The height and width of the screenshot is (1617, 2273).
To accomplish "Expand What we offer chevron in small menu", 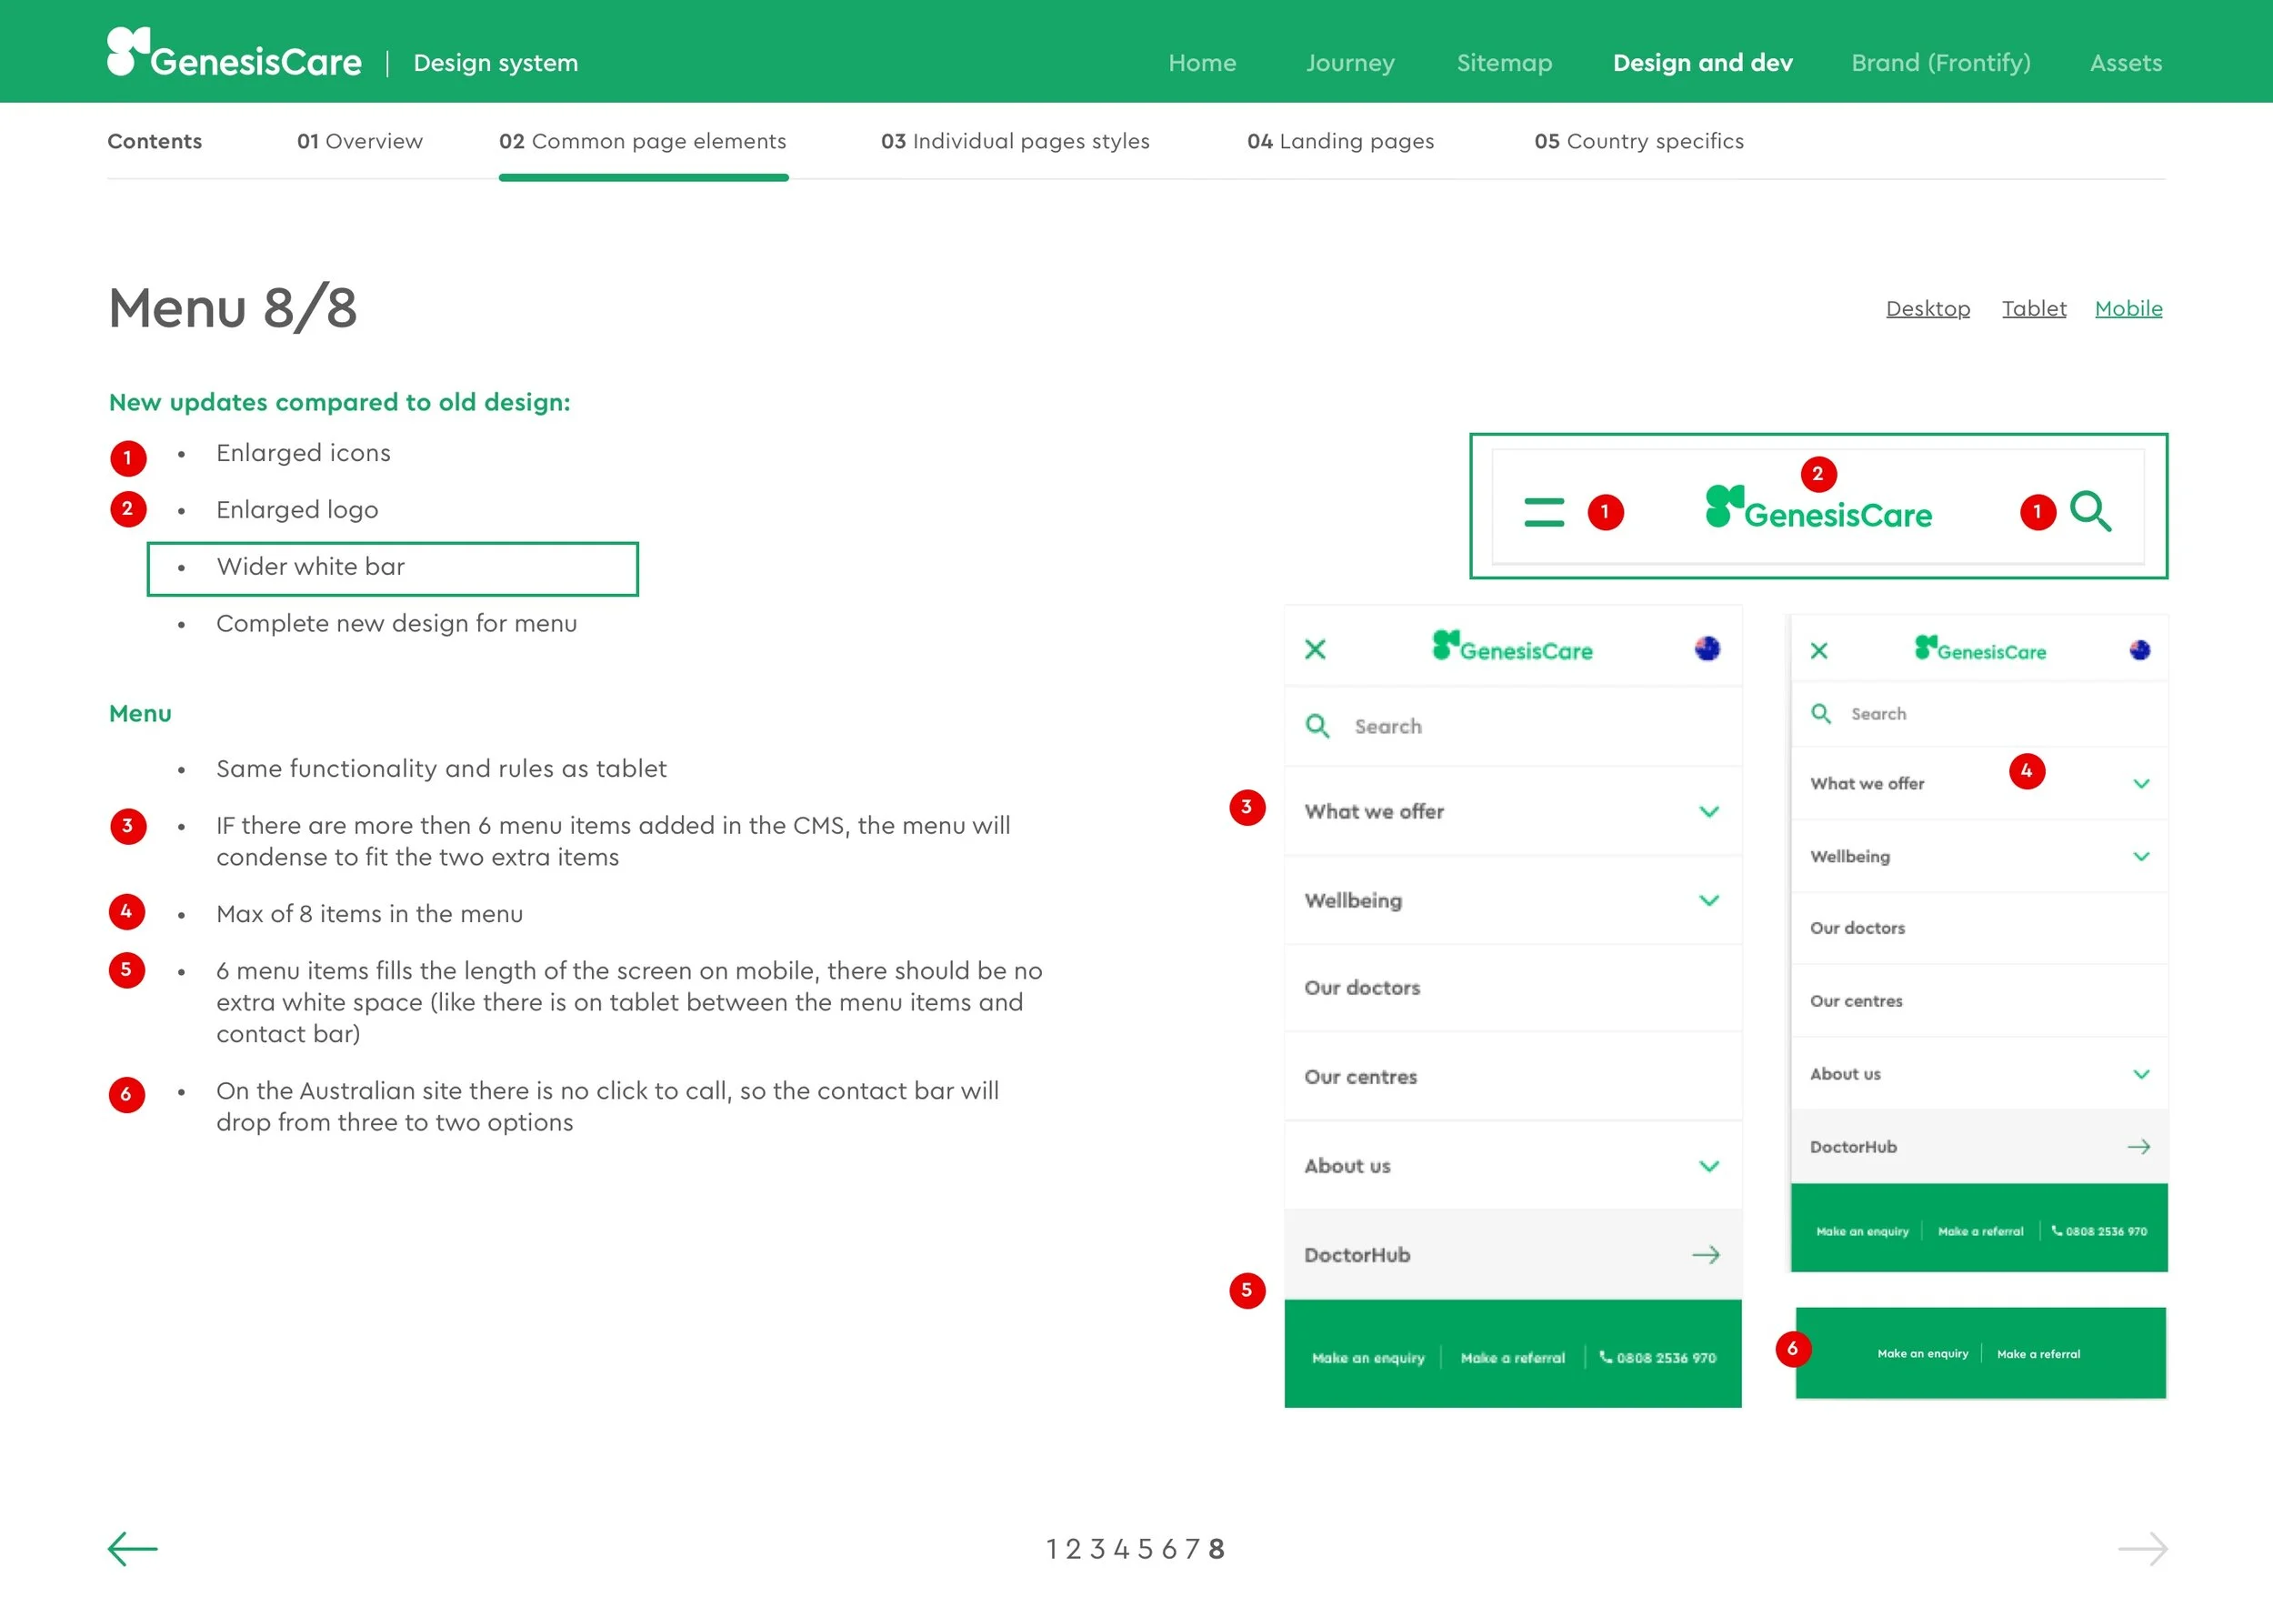I will click(x=2142, y=784).
